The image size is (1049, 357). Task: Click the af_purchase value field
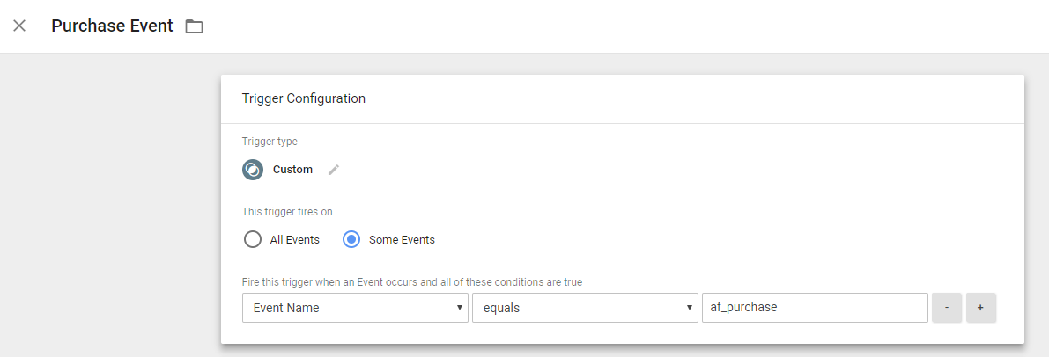[x=815, y=308]
